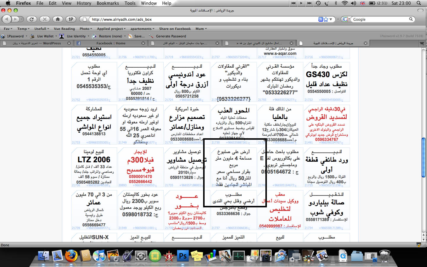Open Stickies notes in the Dock

coord(196,256)
